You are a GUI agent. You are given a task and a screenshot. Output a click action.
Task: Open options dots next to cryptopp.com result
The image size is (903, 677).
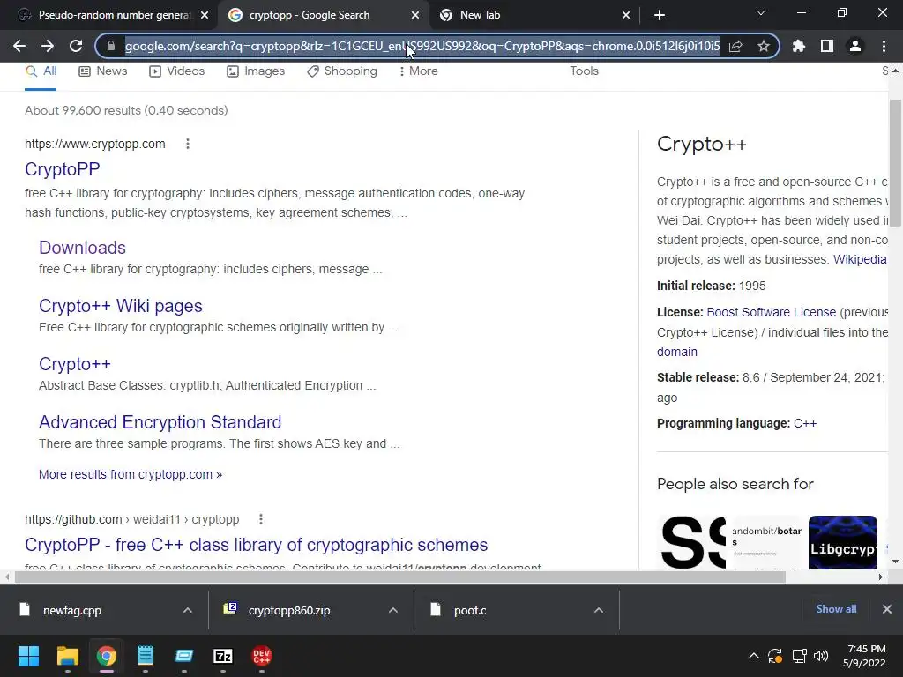(x=188, y=144)
